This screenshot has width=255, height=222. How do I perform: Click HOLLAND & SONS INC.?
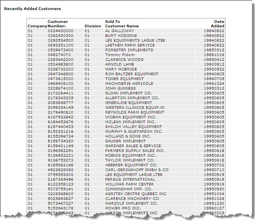pyautogui.click(x=128, y=136)
